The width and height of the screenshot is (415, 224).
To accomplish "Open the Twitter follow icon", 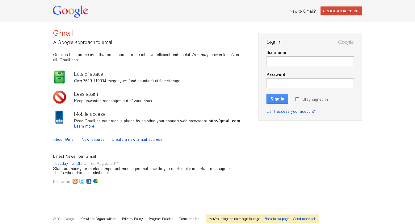I will click(x=82, y=181).
